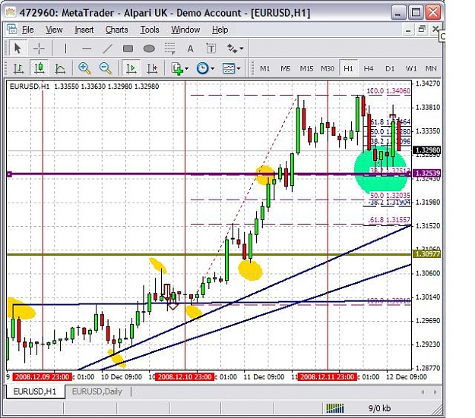The height and width of the screenshot is (418, 475).
Task: Set timeframe to M1
Action: pos(264,69)
